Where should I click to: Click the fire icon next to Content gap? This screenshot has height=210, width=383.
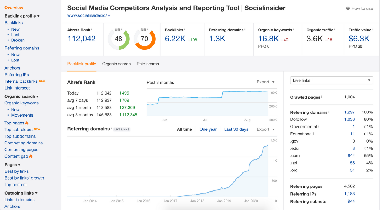[x=31, y=156]
